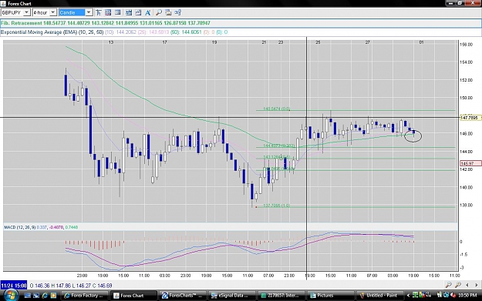The image size is (482, 301).
Task: Click the media player quick launch icon
Action: tap(53, 296)
